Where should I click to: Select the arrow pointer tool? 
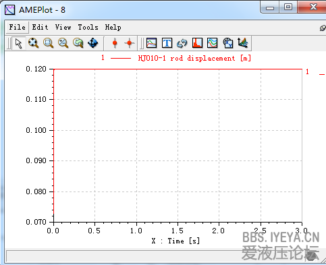pos(19,43)
